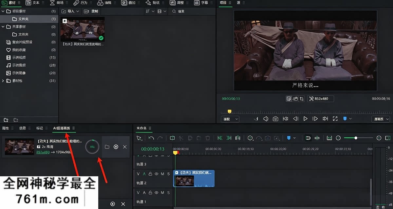
Task: Trim clip start to playhead
Action: 220,138
